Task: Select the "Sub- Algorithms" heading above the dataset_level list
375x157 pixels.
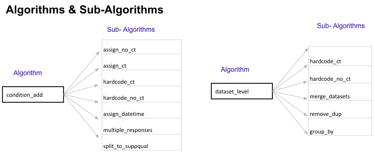Action: point(341,26)
